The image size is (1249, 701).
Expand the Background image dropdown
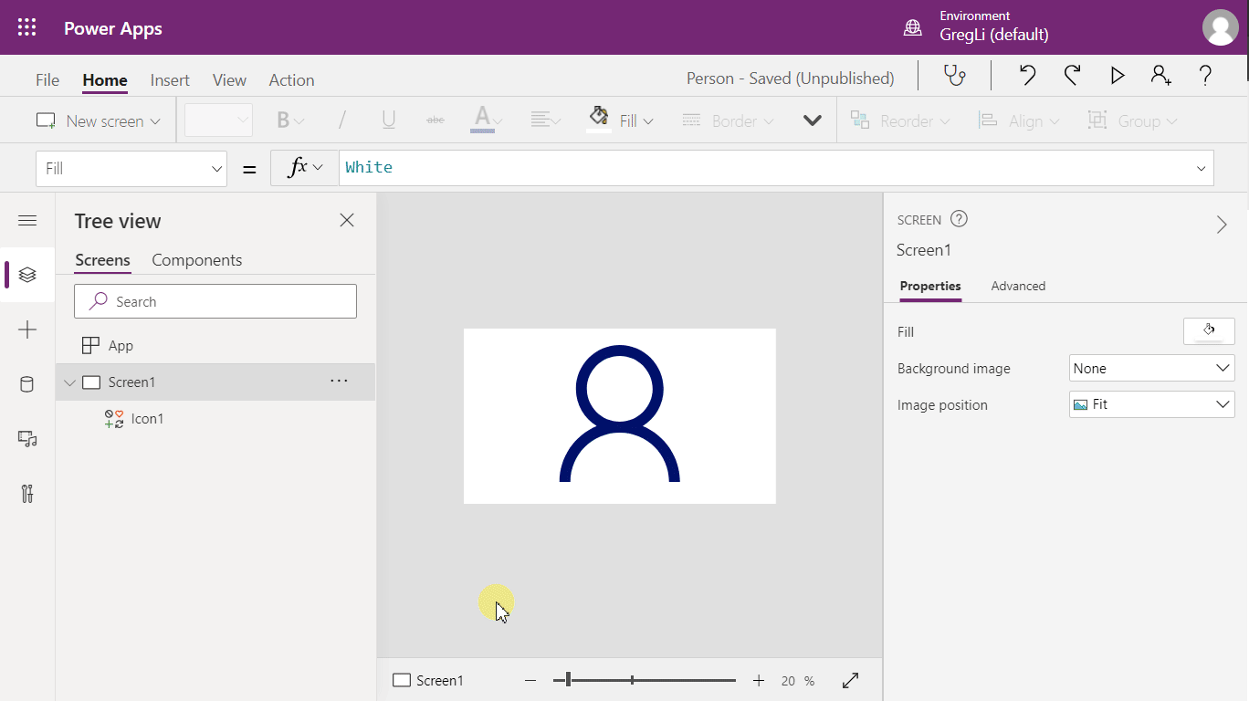click(x=1151, y=369)
